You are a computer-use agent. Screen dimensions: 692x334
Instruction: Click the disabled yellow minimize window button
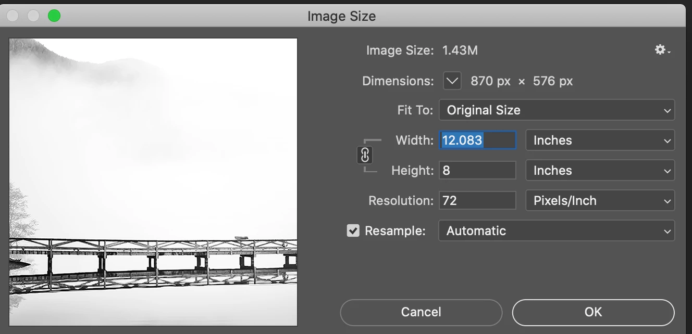[x=33, y=16]
